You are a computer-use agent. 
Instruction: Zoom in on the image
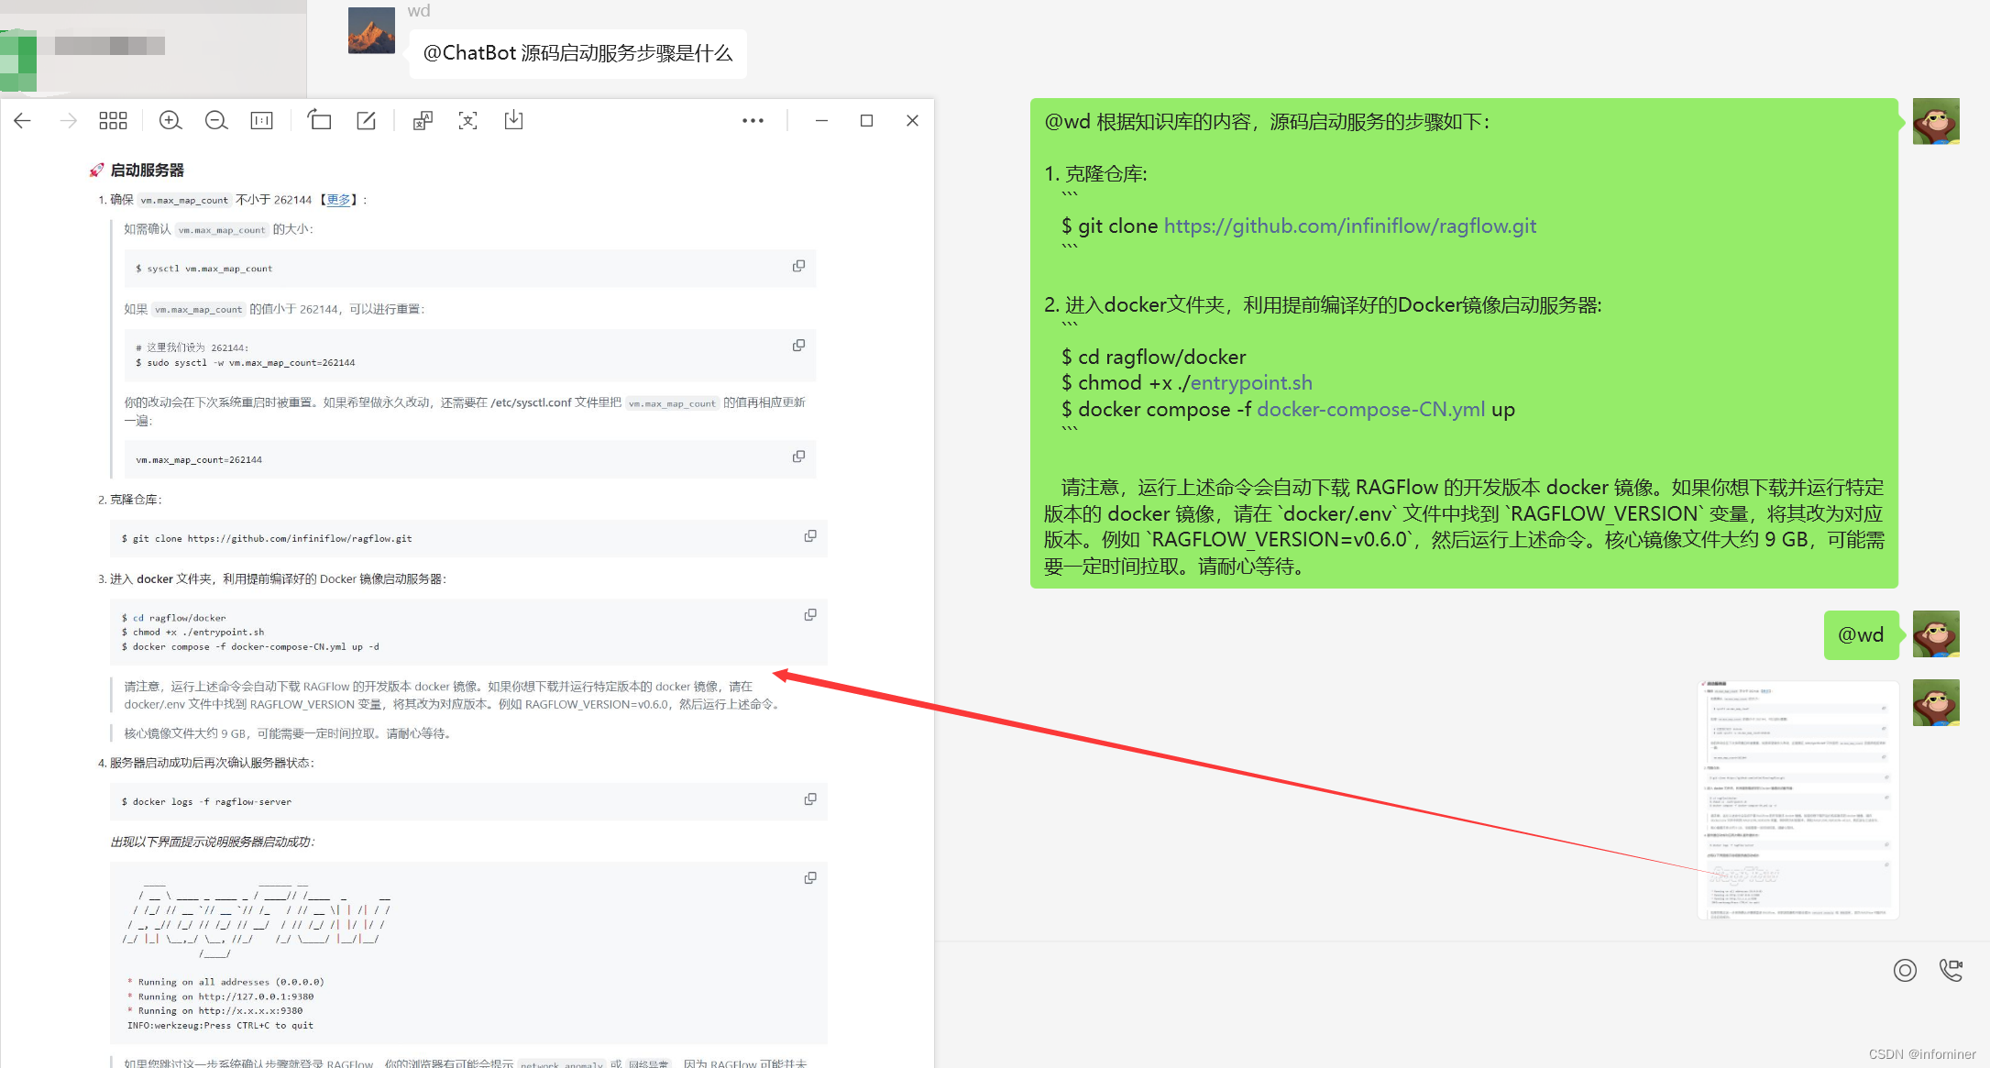[170, 120]
